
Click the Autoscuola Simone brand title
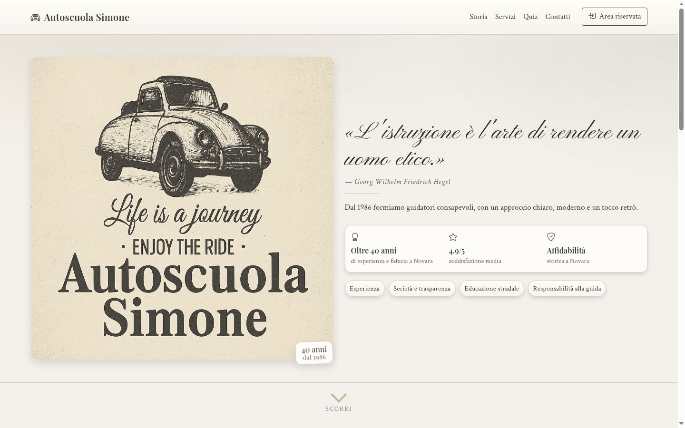click(x=87, y=18)
